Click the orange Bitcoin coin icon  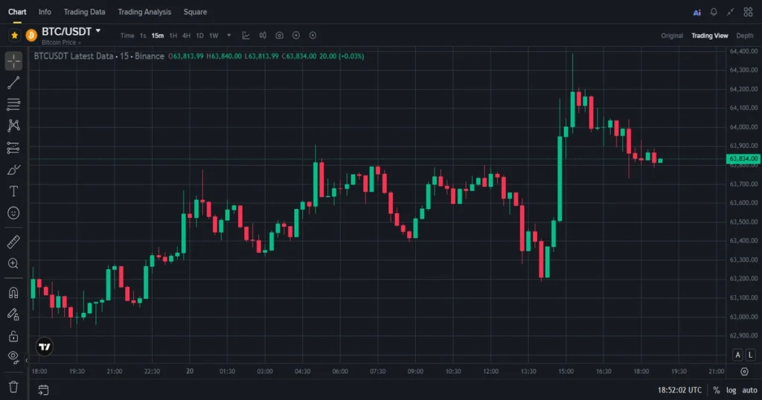click(31, 35)
